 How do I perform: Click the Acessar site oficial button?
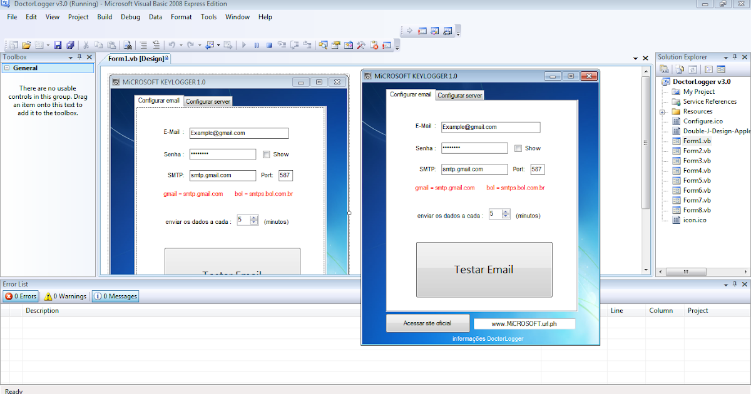coord(427,323)
